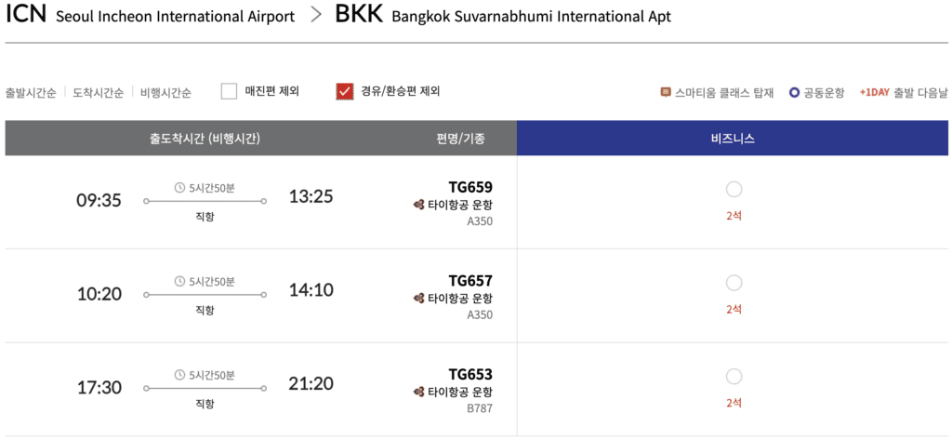Open flight number TG653 details
The image size is (952, 440).
pyautogui.click(x=470, y=374)
